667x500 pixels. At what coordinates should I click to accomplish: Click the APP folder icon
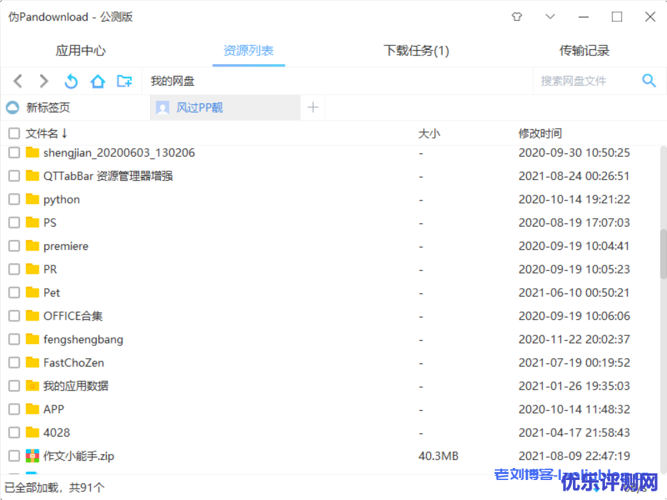(32, 409)
